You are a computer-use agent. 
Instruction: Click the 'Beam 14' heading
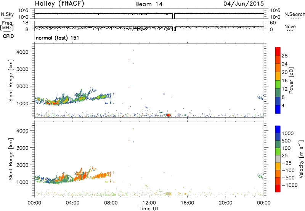[x=149, y=4]
